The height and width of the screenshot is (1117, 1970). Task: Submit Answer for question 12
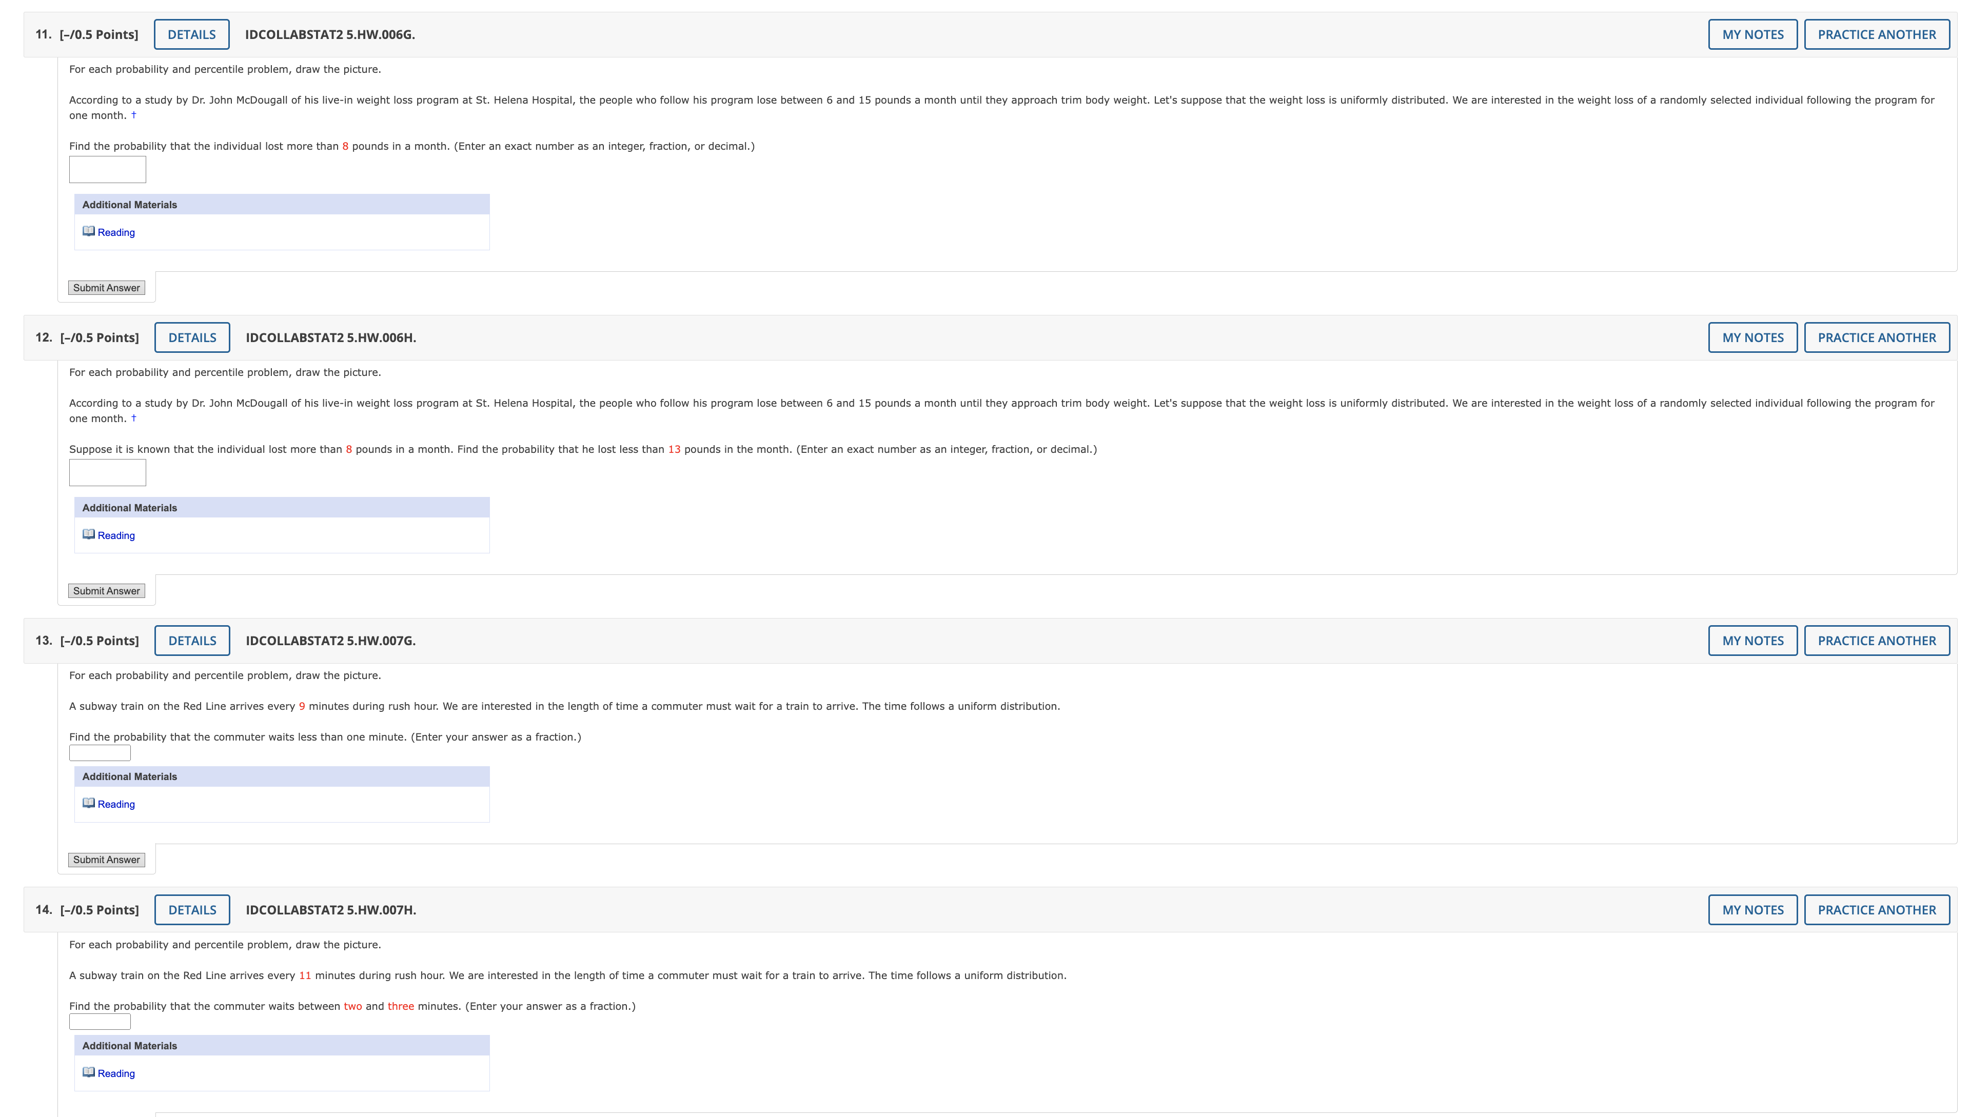pyautogui.click(x=107, y=591)
